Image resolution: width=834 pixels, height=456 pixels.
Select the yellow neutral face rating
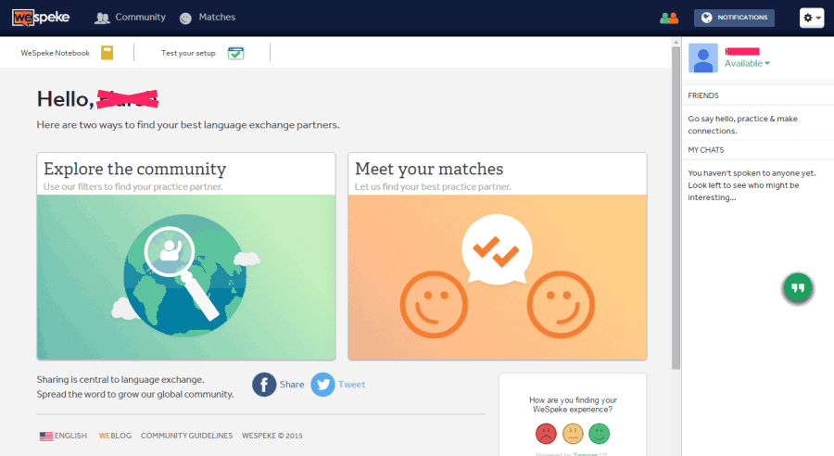(573, 434)
